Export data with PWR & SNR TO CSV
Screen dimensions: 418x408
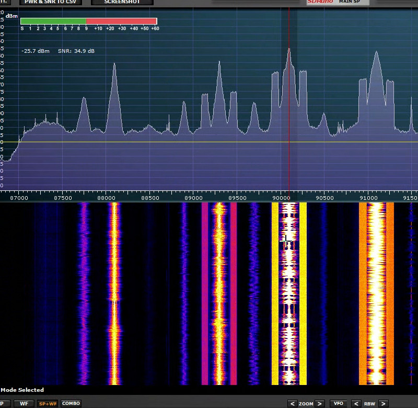coord(50,2)
